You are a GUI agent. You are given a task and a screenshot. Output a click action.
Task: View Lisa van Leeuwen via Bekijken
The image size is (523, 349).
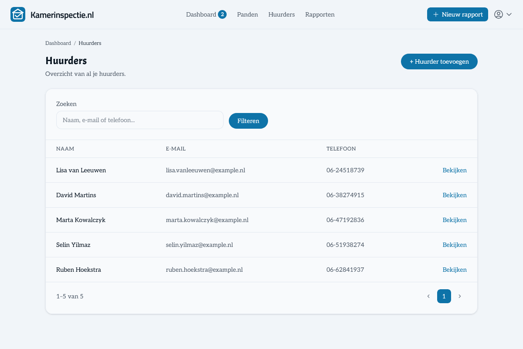455,170
